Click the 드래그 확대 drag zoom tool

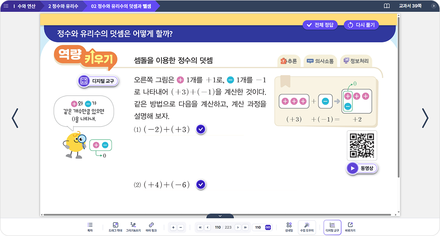click(115, 226)
